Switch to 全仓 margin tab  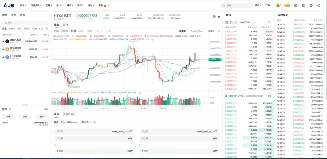tap(13, 15)
